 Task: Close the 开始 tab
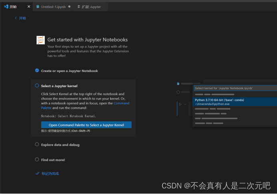point(29,7)
